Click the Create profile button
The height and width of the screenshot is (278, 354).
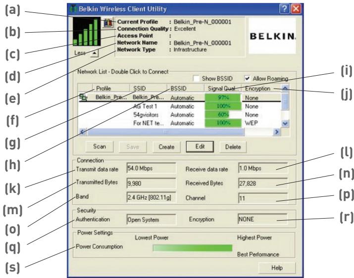click(166, 147)
